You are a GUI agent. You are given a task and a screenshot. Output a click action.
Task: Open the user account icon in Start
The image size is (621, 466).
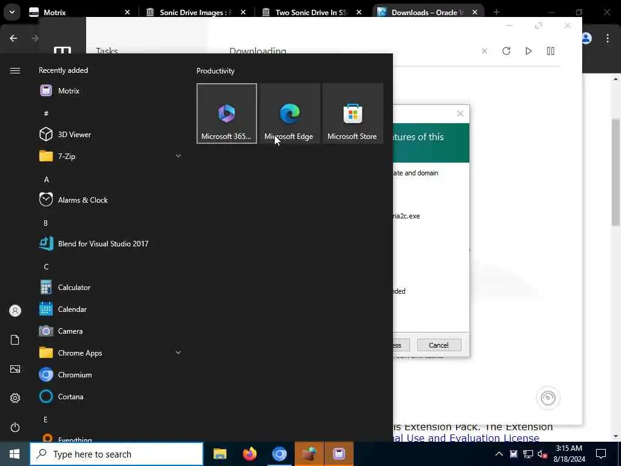point(15,311)
